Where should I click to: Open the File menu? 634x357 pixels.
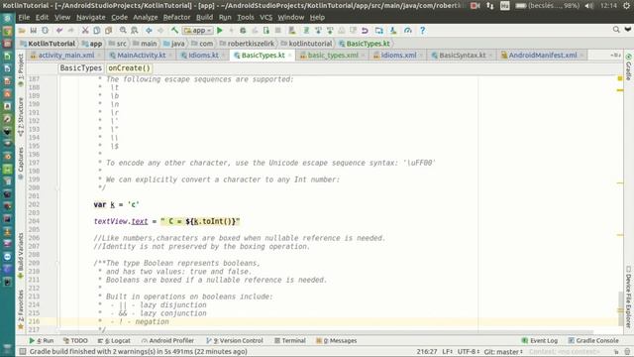pyautogui.click(x=24, y=18)
